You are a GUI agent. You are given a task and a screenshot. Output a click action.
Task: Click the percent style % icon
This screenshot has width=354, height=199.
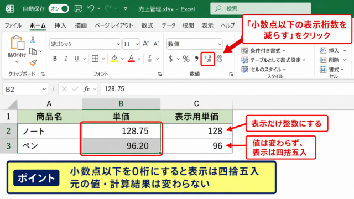tap(186, 59)
